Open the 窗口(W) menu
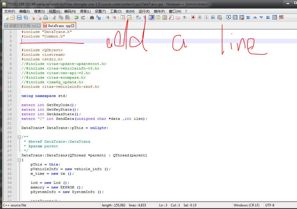Screen dimensions: 297x209 [x=175, y=11]
